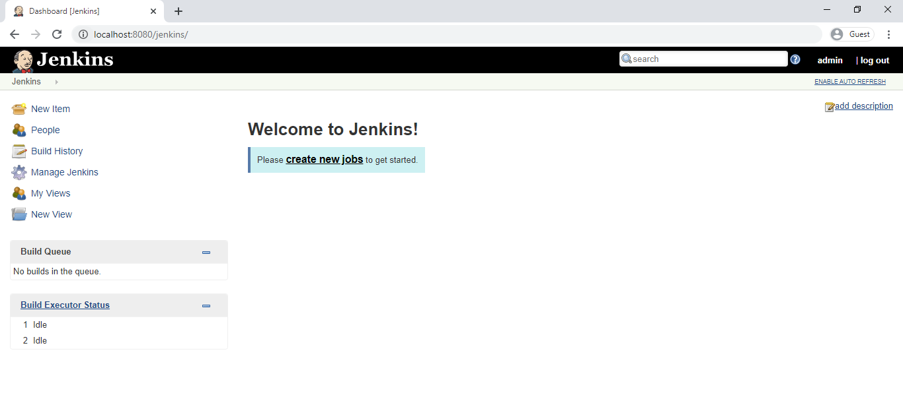Open Chrome's three-dot menu
The width and height of the screenshot is (903, 395).
tap(889, 34)
